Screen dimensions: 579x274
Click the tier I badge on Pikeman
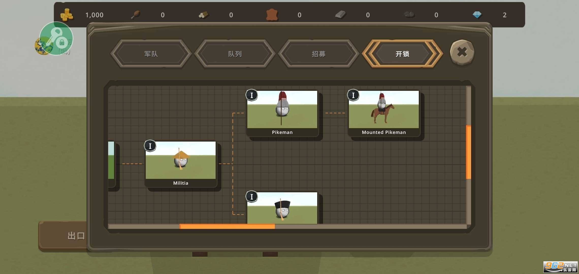coord(252,95)
